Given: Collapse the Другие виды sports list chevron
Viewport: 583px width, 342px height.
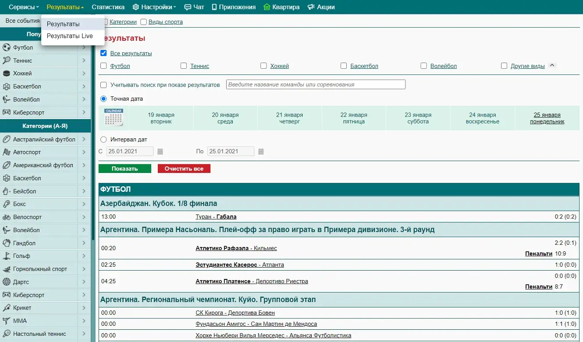Looking at the screenshot, I should pyautogui.click(x=552, y=66).
